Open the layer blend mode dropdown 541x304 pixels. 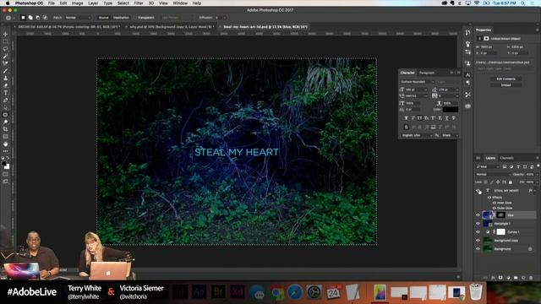493,175
